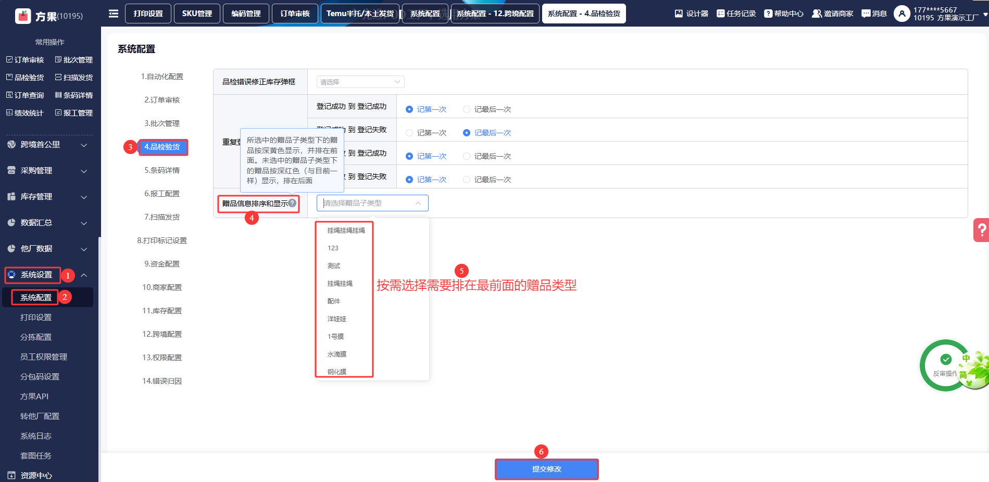Click the 提交修改 submit button
Image resolution: width=989 pixels, height=482 pixels.
546,469
